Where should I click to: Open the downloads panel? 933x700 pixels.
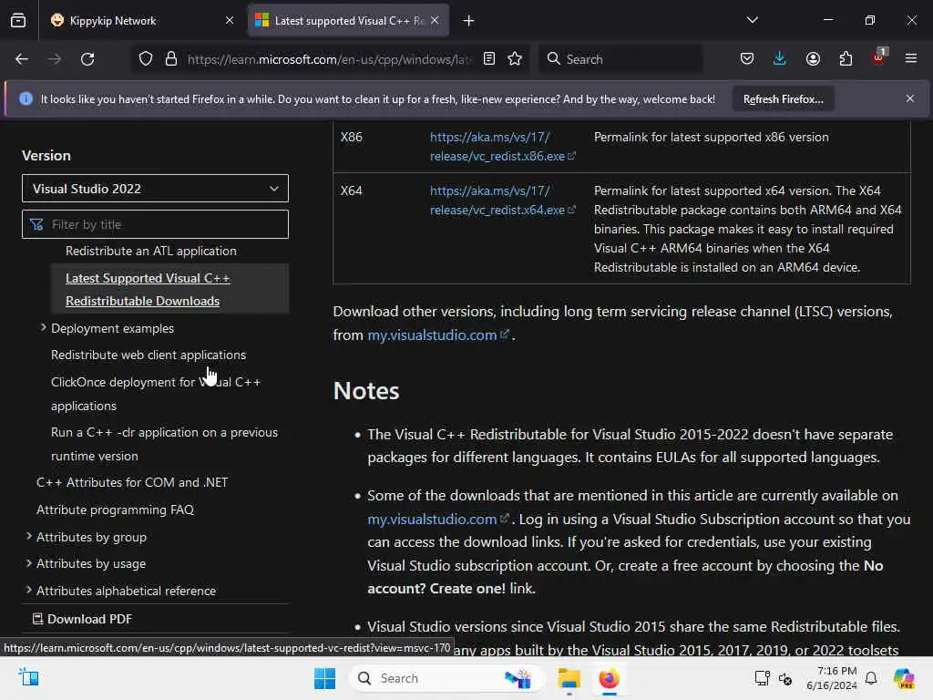780,59
